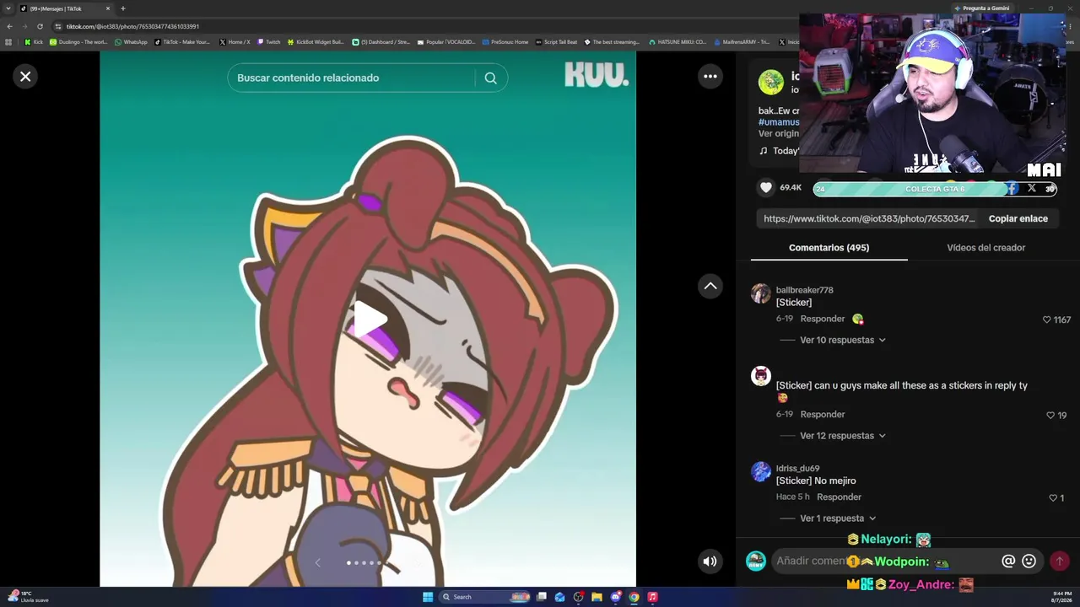Open the three-dot more options menu
The image size is (1080, 607).
point(710,77)
